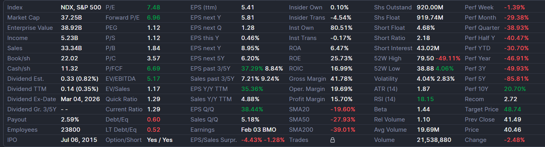Select the EPS next Y value 5.81
Viewport: 545px width, 147px height.
pyautogui.click(x=247, y=17)
